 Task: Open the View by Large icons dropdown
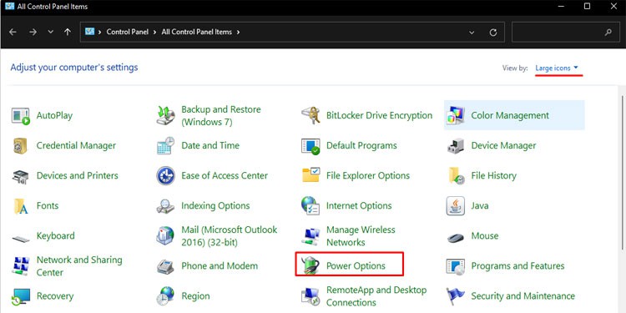tap(557, 68)
